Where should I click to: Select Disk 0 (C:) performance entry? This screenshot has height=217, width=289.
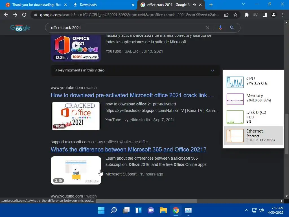[253, 117]
